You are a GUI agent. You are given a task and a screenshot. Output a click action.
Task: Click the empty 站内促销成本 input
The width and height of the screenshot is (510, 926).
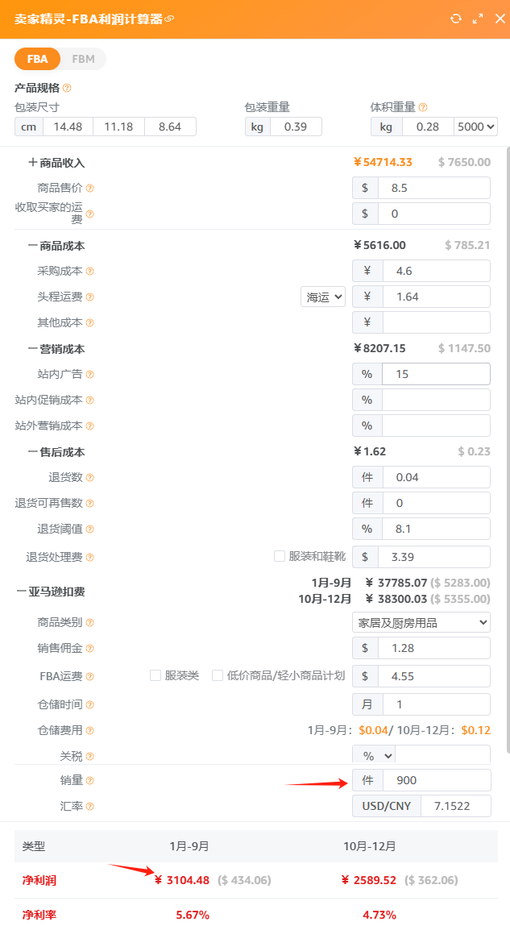pyautogui.click(x=436, y=400)
